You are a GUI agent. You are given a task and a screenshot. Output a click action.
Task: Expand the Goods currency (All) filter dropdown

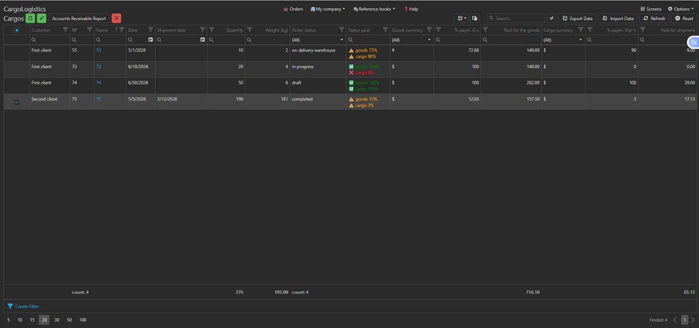click(429, 40)
